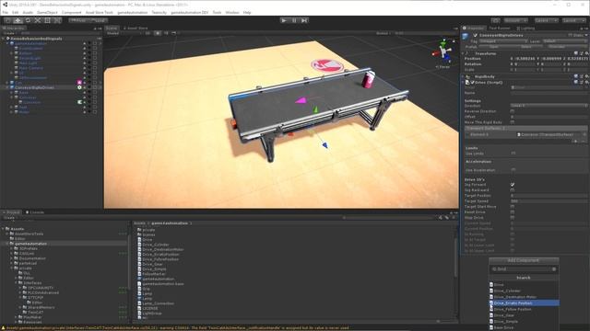
Task: Collapse the Transform component foldout
Action: [463, 53]
